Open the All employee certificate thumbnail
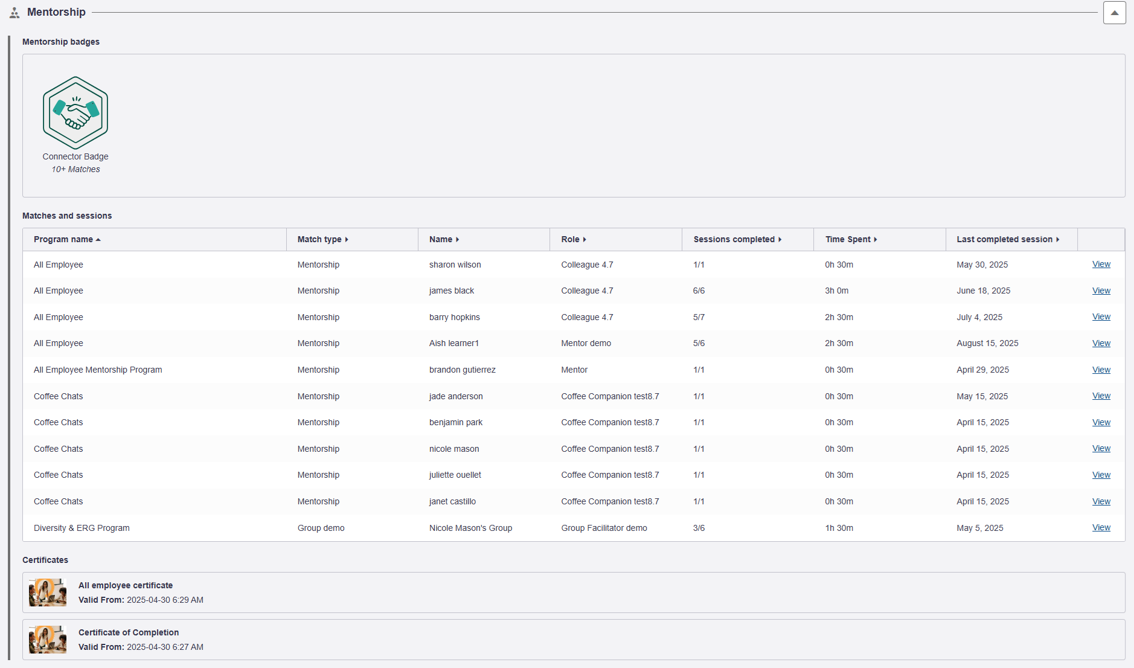The width and height of the screenshot is (1134, 668). pos(48,593)
